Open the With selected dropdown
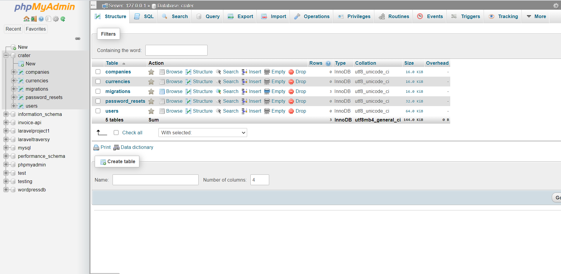Viewport: 561px width, 274px height. 202,133
